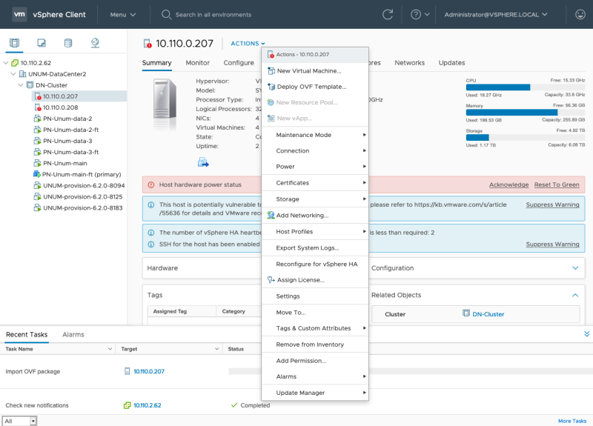
Task: Collapse the 10.110.2.62 tree node
Action: [x=6, y=63]
